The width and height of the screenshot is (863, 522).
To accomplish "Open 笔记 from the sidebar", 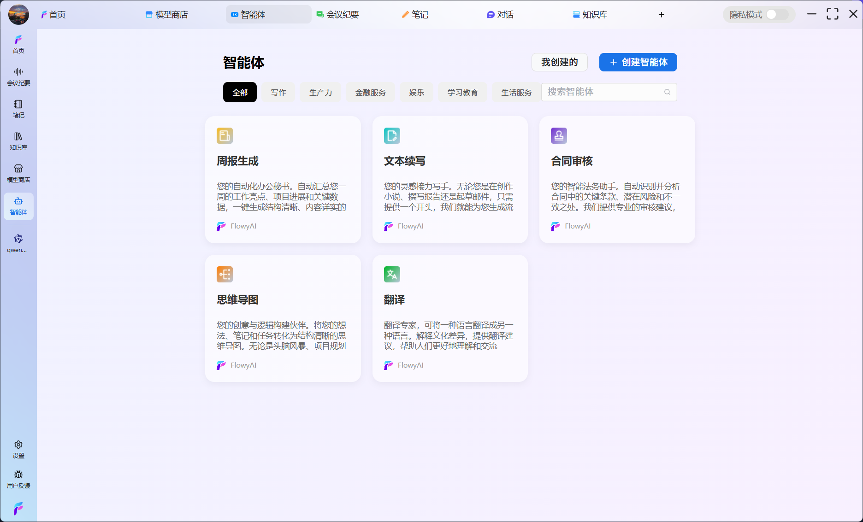I will pyautogui.click(x=18, y=109).
